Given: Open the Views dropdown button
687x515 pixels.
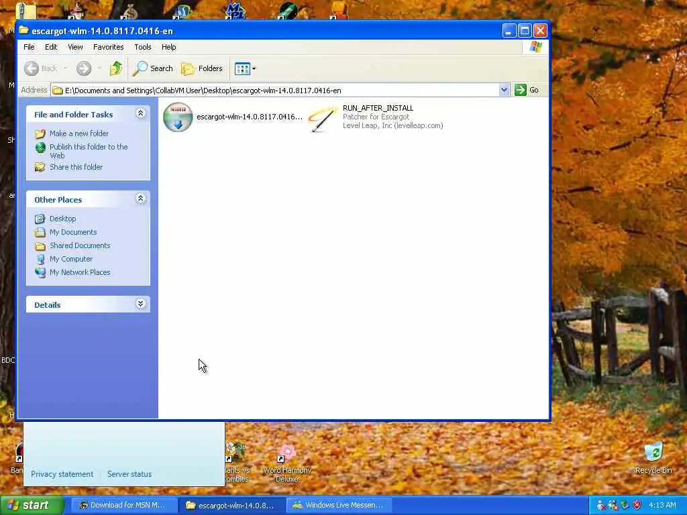Looking at the screenshot, I should point(246,69).
